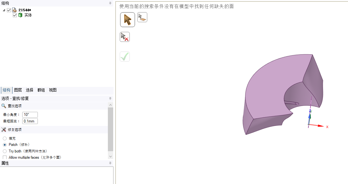Activate the Select Problem arrow tool
This screenshot has width=348, height=184.
point(128,20)
